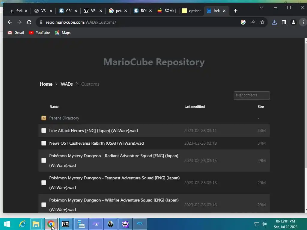Open the taskbar clock and date
307x230 pixels.
[x=285, y=224]
